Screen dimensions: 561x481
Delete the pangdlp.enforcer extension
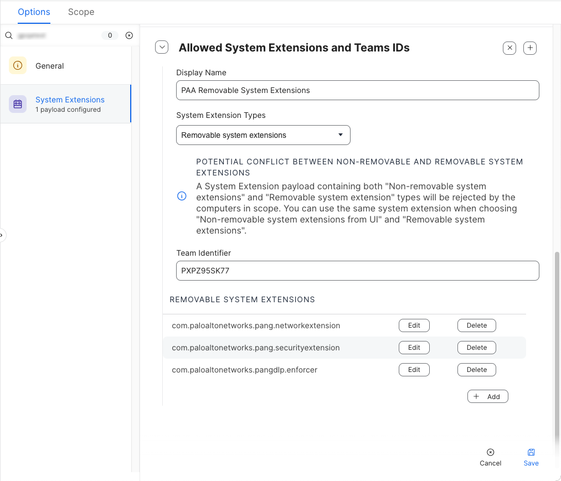point(476,370)
